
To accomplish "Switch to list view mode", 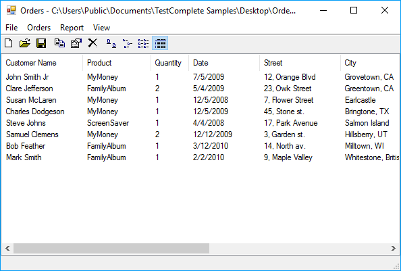I will 144,43.
